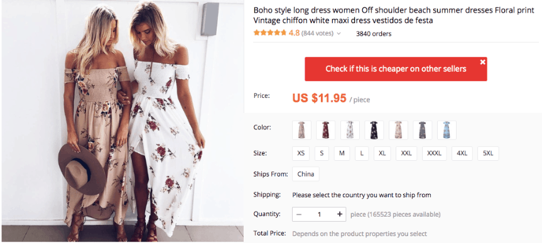Click the five-star rating icons
The image size is (542, 243).
click(270, 33)
